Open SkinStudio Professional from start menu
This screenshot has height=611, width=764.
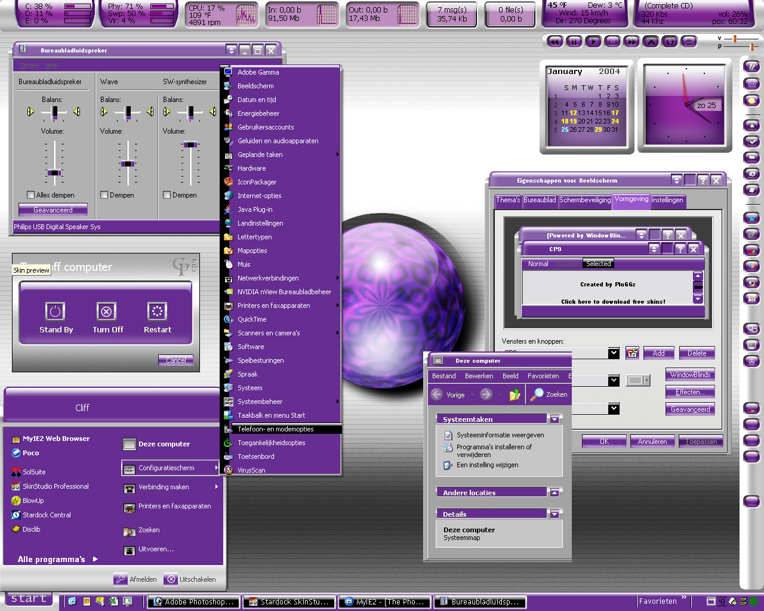(x=51, y=486)
